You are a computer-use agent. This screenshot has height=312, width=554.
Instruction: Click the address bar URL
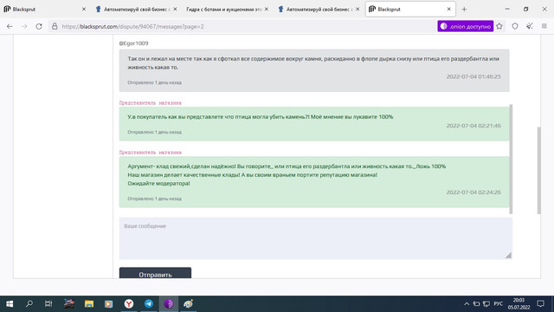click(x=132, y=27)
